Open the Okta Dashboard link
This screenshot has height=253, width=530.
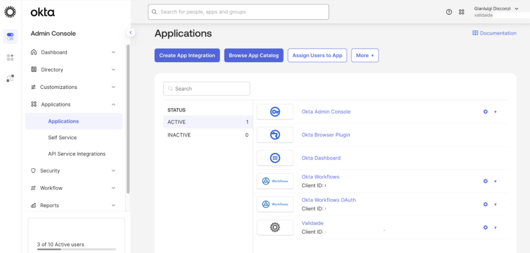(321, 158)
